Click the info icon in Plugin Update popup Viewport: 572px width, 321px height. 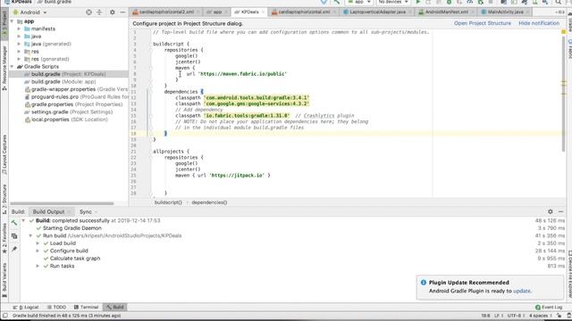click(x=423, y=283)
